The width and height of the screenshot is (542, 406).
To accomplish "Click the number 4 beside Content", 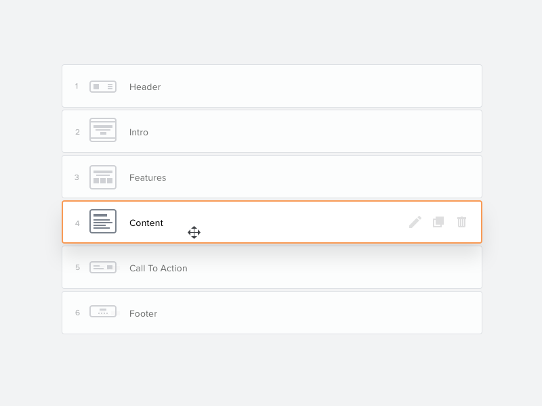I will tap(77, 222).
